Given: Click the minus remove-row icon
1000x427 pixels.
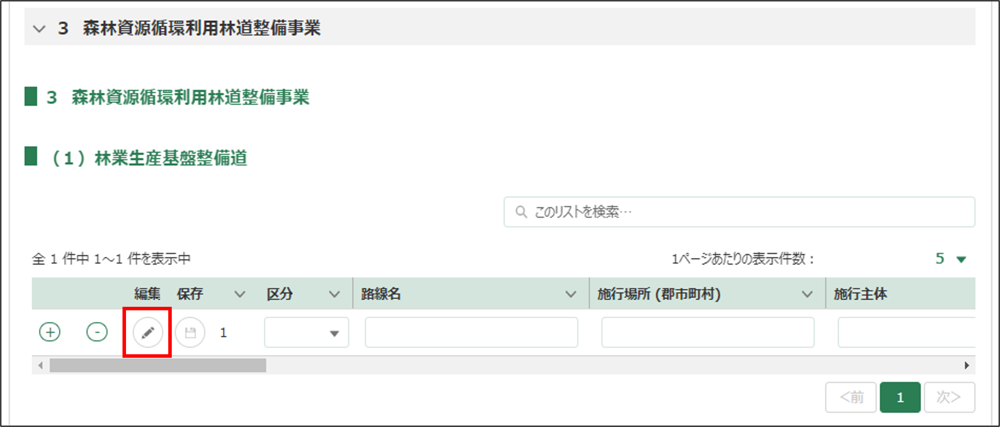Looking at the screenshot, I should click(x=97, y=332).
